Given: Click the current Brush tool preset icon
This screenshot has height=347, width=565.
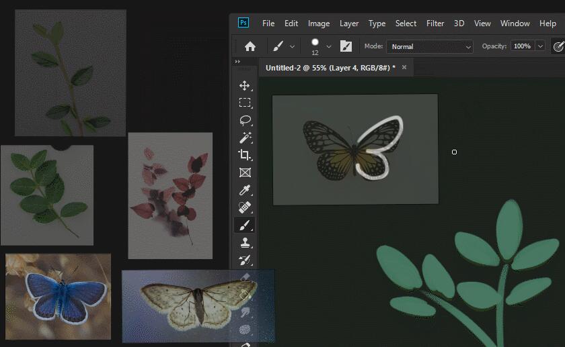Looking at the screenshot, I should point(277,46).
